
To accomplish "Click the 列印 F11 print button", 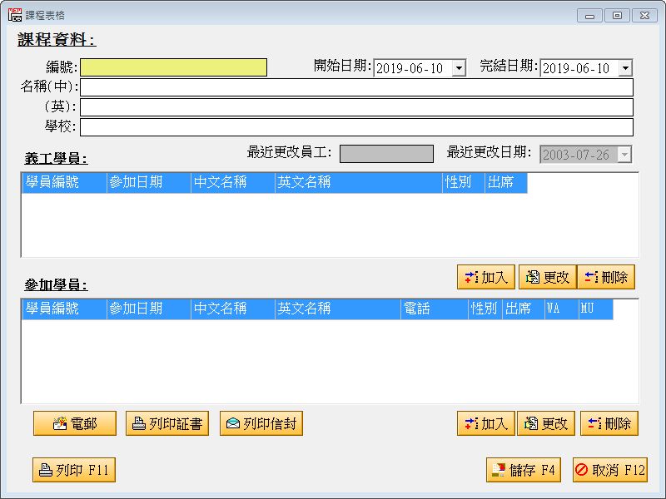I will point(74,470).
